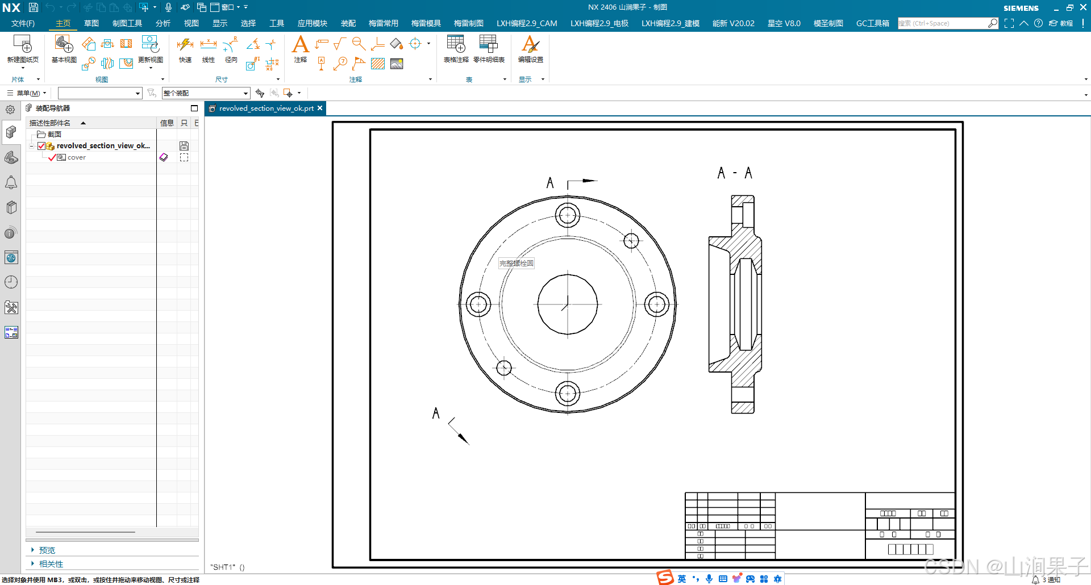Click the Sogou input method S icon
1091x585 pixels.
[x=665, y=578]
